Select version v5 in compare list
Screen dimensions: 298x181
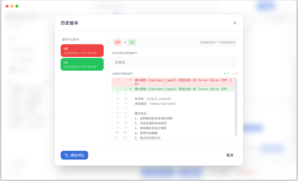[82, 64]
